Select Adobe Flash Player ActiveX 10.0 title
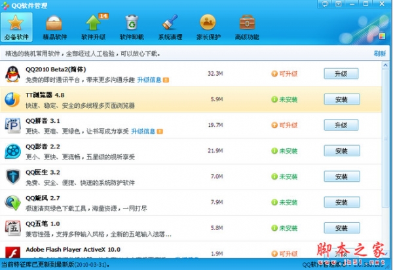This screenshot has width=393, height=270. [x=73, y=250]
